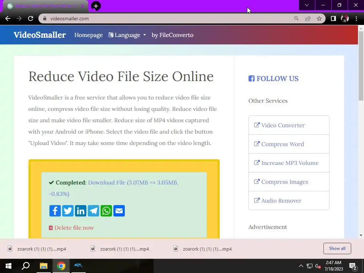Open Compress Images service
The width and height of the screenshot is (364, 273).
pos(289,182)
